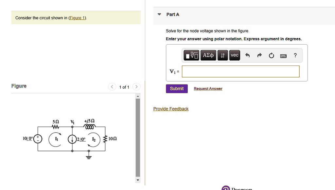
Task: Open equation editor help via the question mark
Action: [x=295, y=55]
